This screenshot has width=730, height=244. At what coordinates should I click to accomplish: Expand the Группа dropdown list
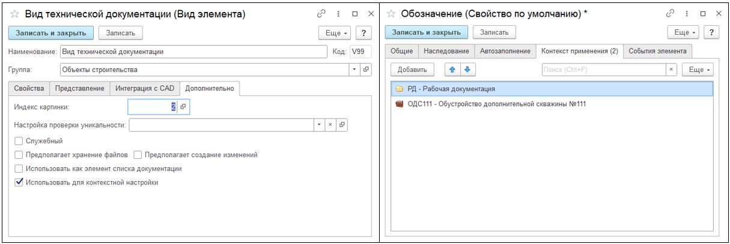pyautogui.click(x=354, y=70)
